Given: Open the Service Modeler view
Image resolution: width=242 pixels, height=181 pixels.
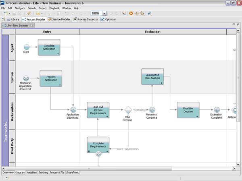Looking at the screenshot, I should pos(59,19).
